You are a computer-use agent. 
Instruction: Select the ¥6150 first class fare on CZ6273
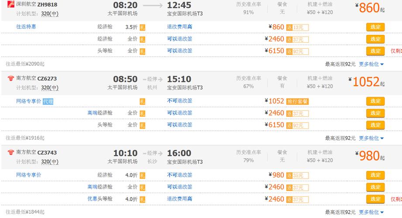(375, 125)
